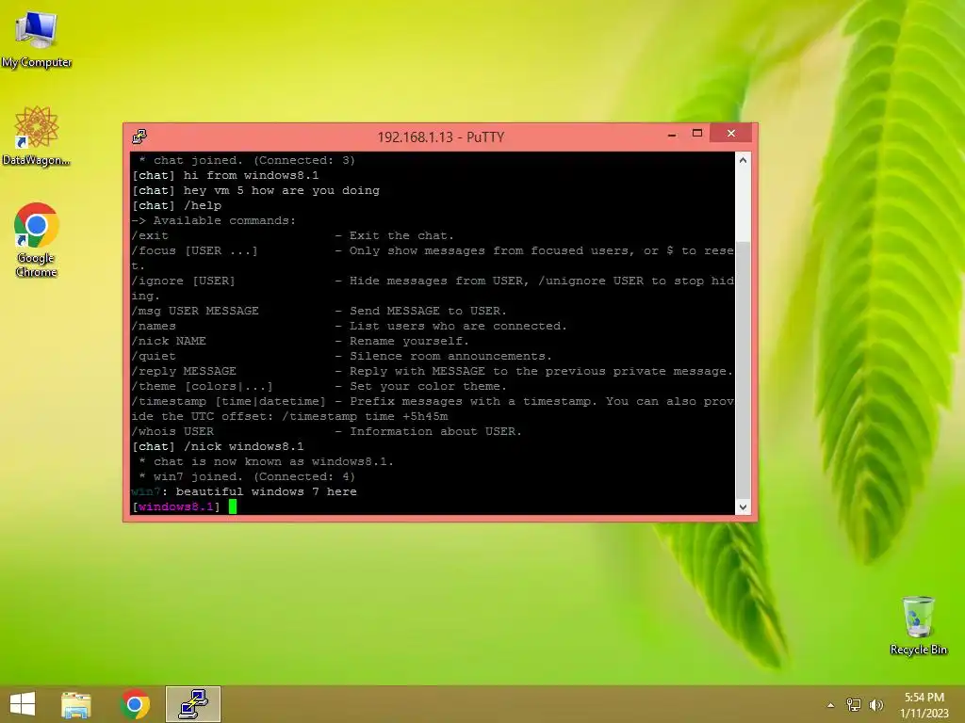Click the '/whois USER' command text
Screen dimensions: 965x723
[172, 431]
